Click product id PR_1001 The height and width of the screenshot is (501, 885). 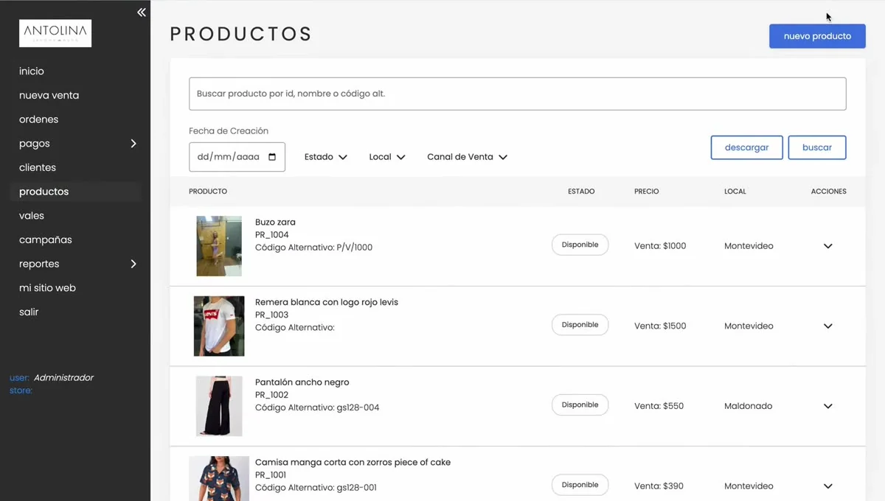click(271, 475)
